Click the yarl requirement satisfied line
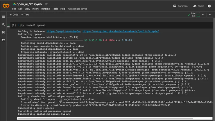Viewport: 215px width, 121px height. (x=103, y=81)
